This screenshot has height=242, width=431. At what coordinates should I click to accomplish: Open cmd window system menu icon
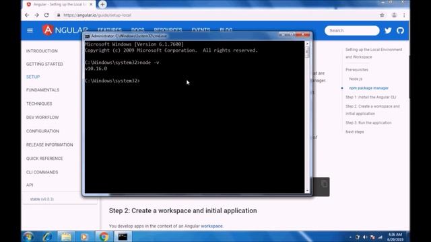(x=87, y=36)
